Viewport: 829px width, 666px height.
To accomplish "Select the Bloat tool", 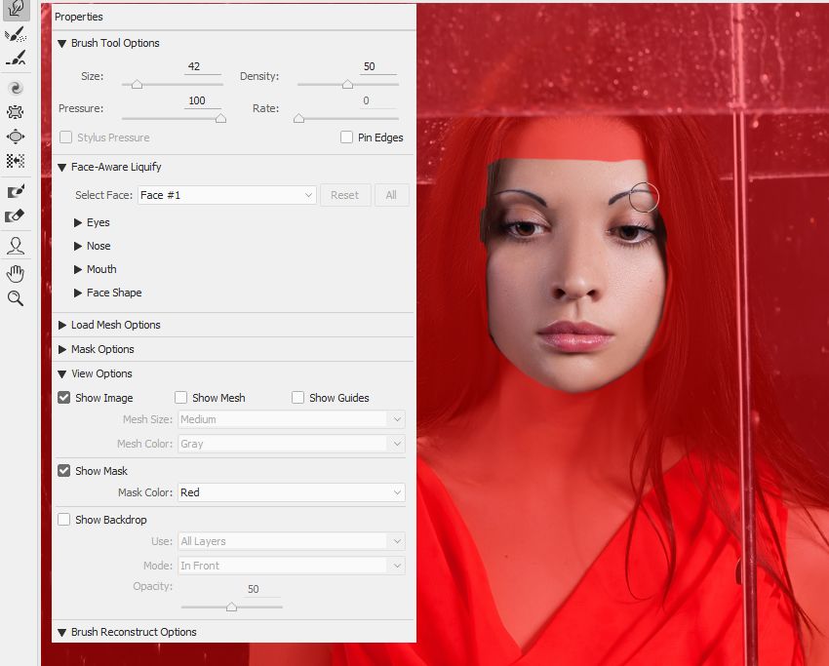I will [x=16, y=137].
